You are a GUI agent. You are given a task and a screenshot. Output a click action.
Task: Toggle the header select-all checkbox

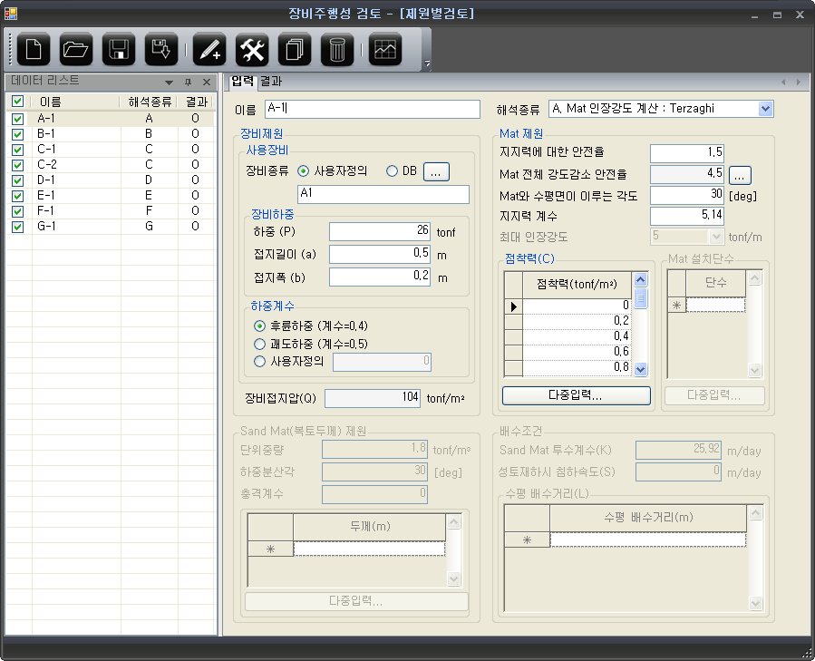pyautogui.click(x=17, y=102)
